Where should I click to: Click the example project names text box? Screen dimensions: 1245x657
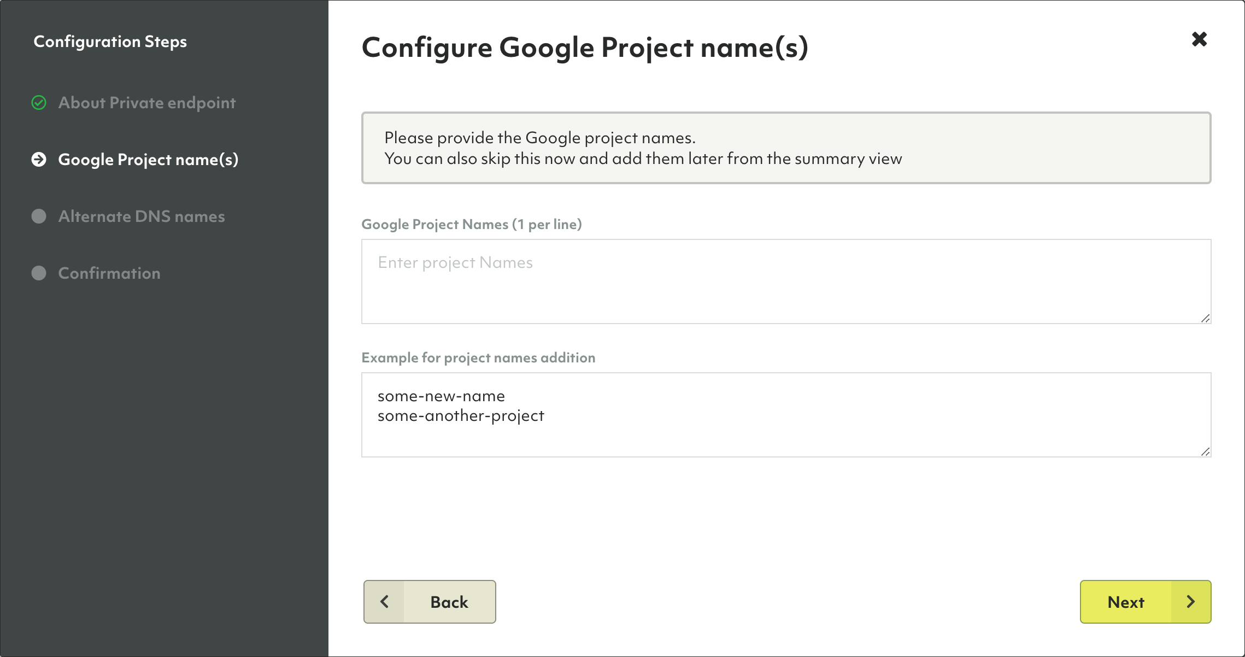(786, 415)
